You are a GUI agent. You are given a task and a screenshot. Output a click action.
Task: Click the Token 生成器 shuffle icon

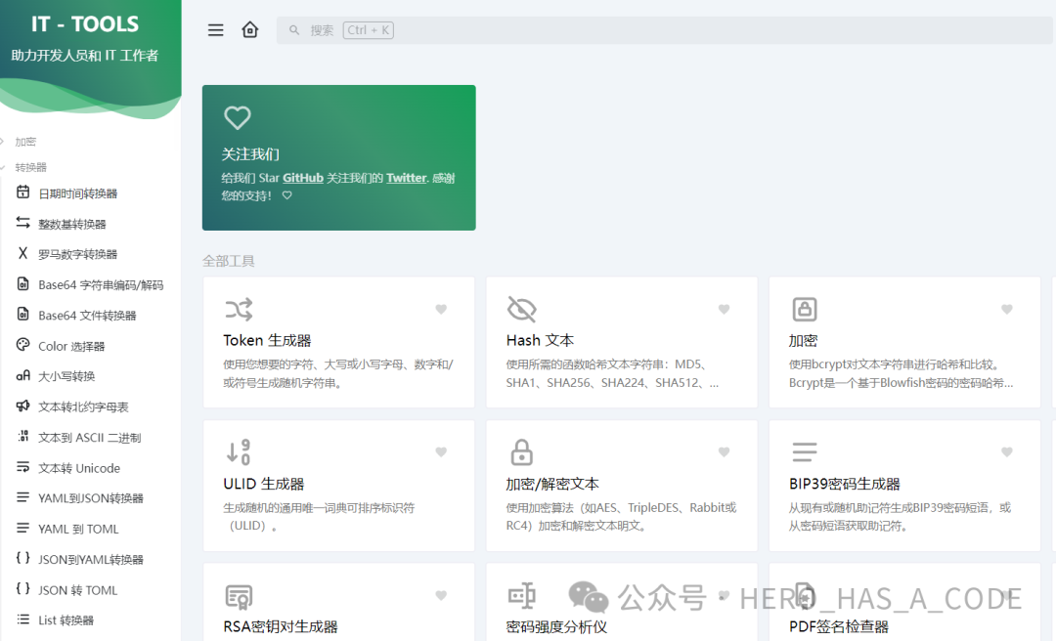pyautogui.click(x=239, y=310)
